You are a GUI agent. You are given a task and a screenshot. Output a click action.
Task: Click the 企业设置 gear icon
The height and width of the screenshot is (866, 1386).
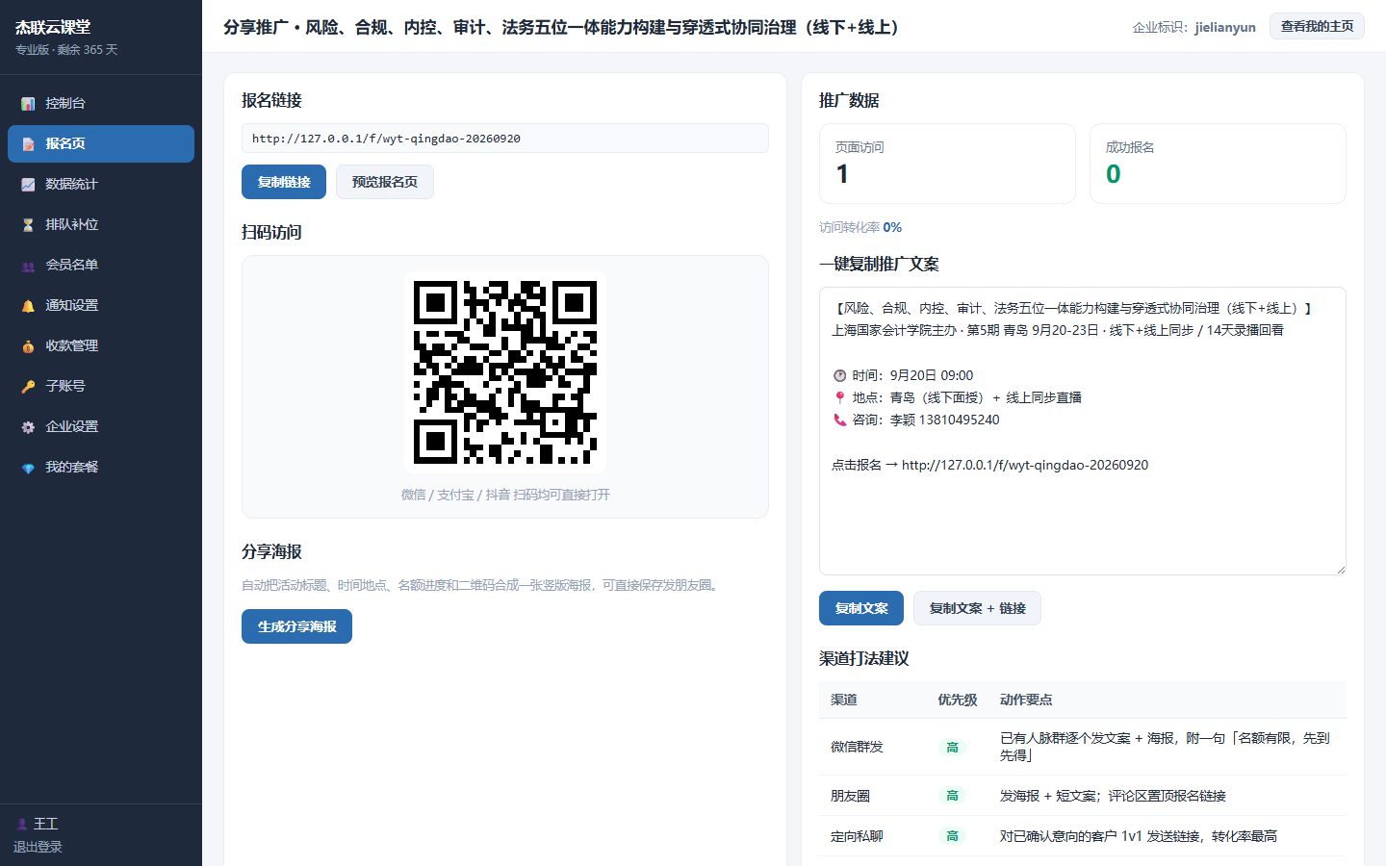[x=28, y=427]
